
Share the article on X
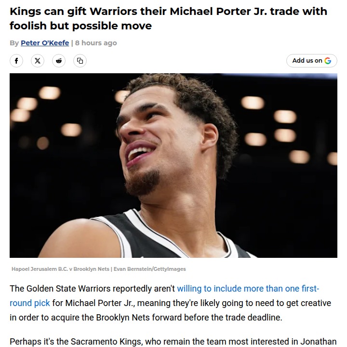point(38,61)
